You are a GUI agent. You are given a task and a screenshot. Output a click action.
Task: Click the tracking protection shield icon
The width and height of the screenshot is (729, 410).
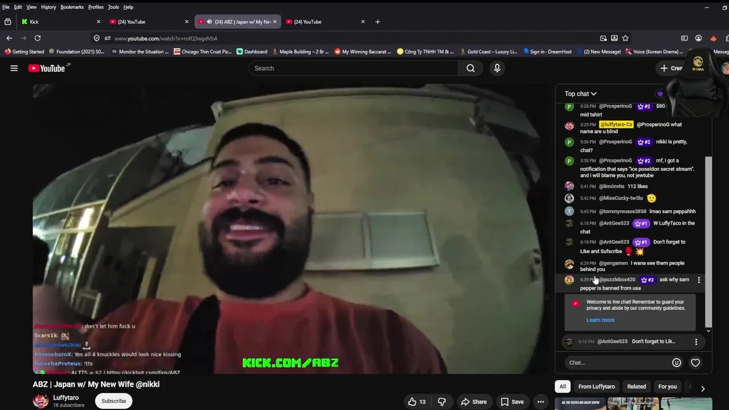[x=96, y=38]
